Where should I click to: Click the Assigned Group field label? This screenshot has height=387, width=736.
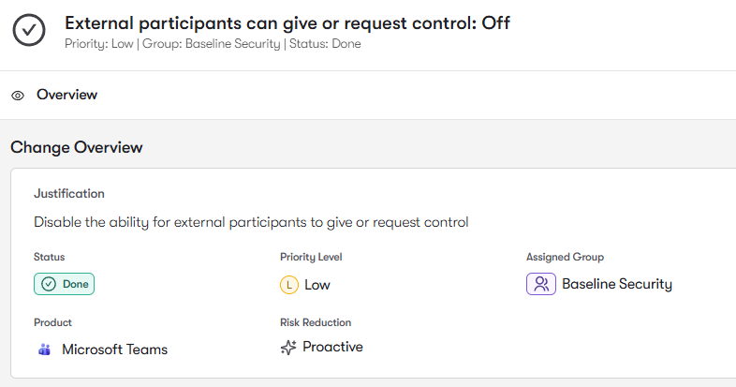[565, 257]
